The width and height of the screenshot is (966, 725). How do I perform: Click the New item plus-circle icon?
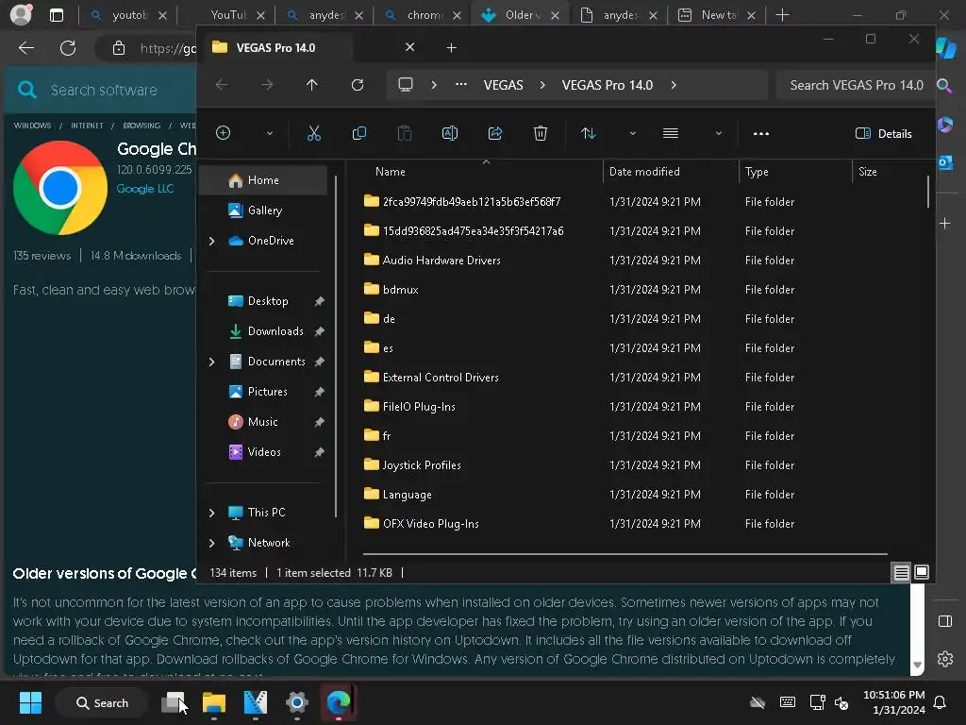point(223,133)
